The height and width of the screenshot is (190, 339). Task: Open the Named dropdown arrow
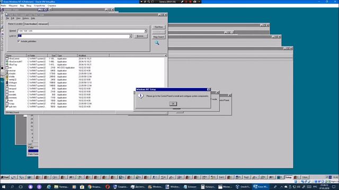point(146,31)
